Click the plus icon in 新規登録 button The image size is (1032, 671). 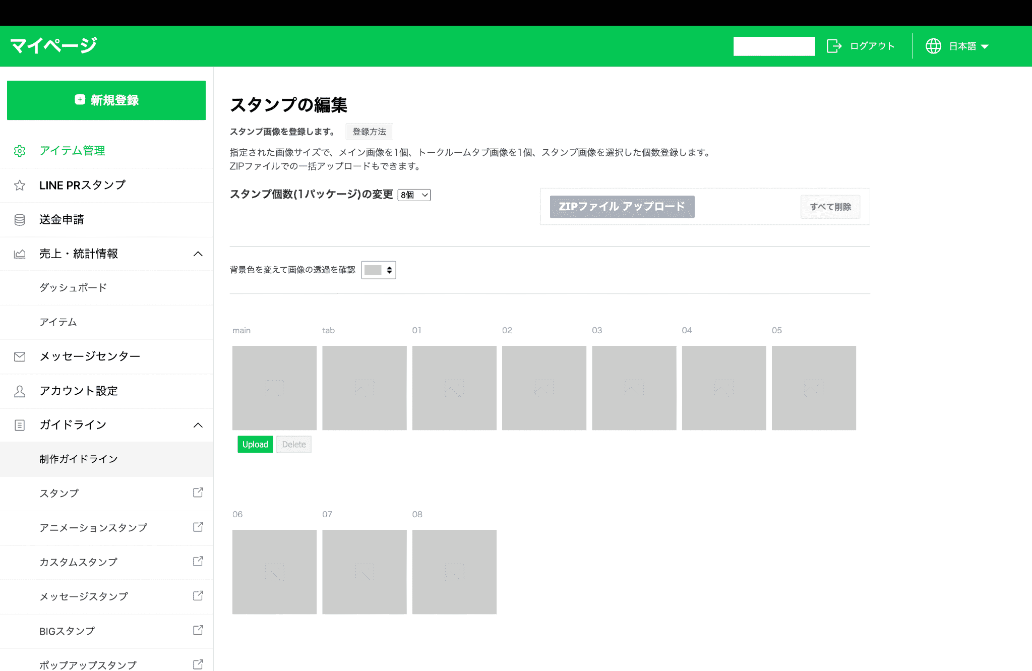point(80,99)
